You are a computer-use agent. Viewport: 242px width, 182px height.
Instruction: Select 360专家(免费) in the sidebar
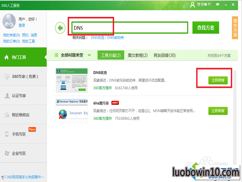23,76
